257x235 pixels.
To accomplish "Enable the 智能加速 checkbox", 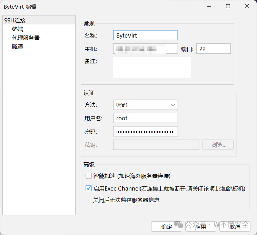I will point(89,176).
